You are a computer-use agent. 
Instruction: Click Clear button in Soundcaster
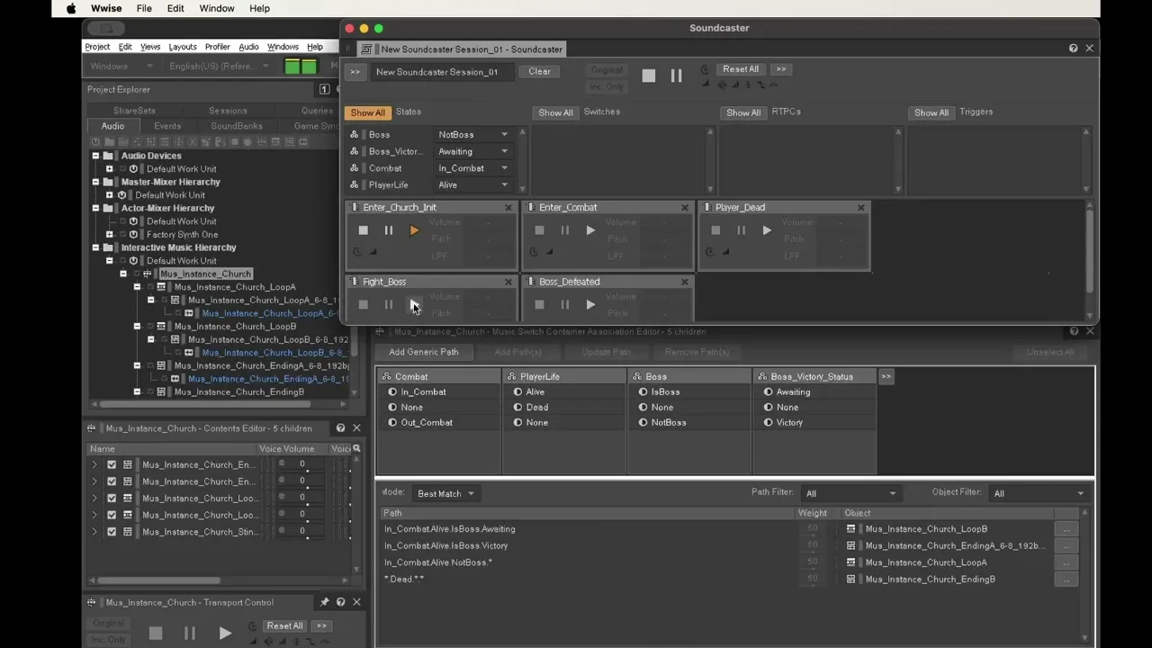[x=540, y=72]
